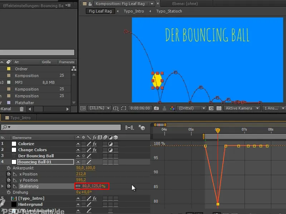Click the 0:00:06:00 timecode in viewer
This screenshot has height=214, width=286.
(140, 108)
